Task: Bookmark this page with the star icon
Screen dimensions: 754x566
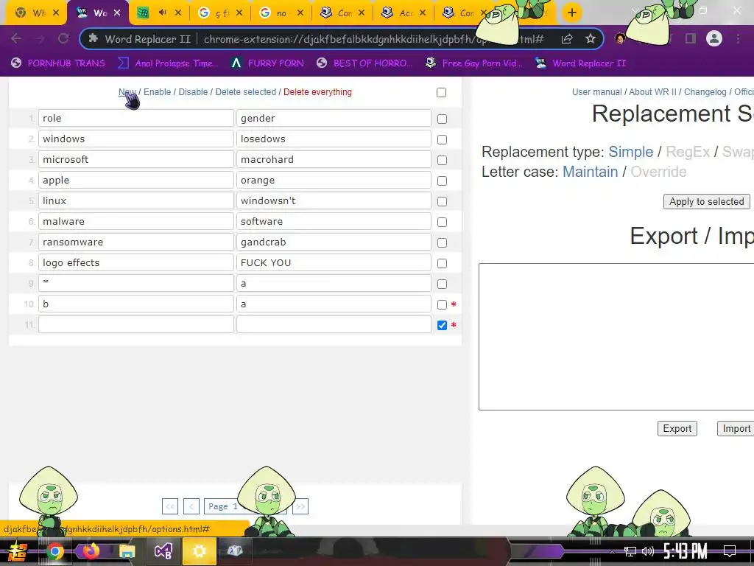Action: [591, 39]
